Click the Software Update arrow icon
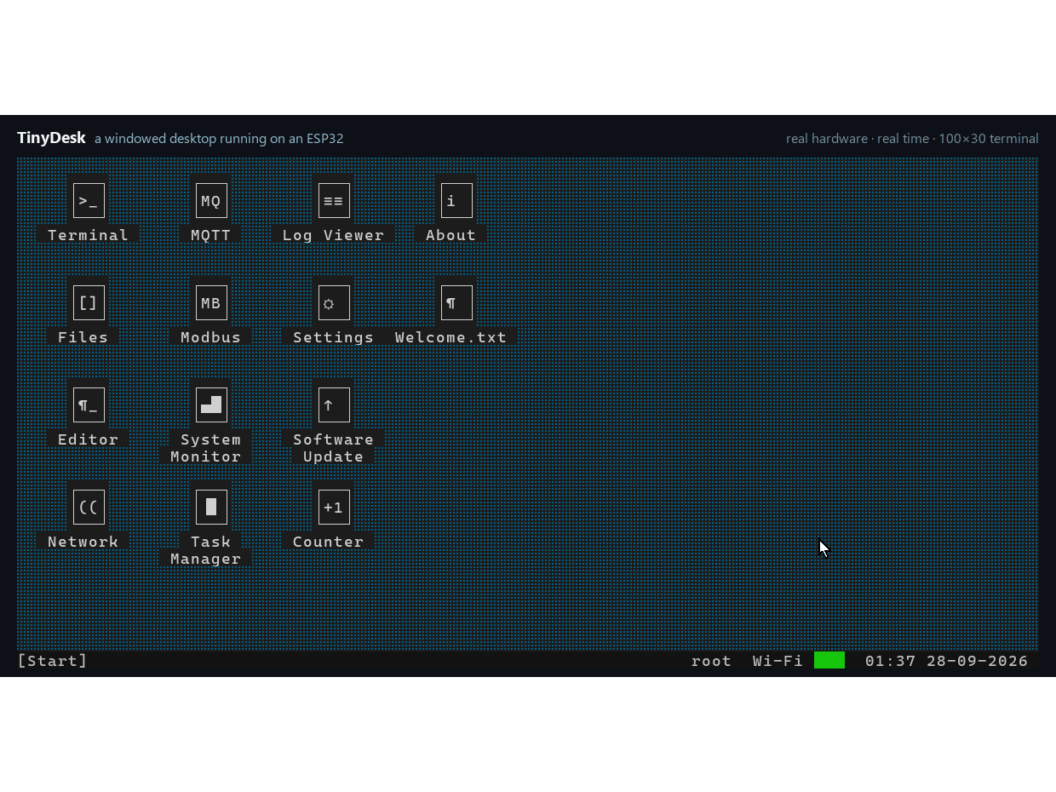 [x=334, y=405]
